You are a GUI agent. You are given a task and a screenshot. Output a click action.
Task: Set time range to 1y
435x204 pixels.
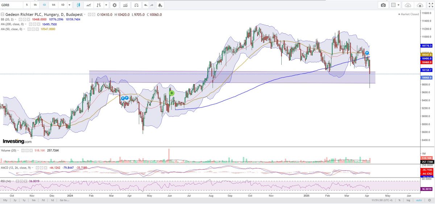pos(24,200)
